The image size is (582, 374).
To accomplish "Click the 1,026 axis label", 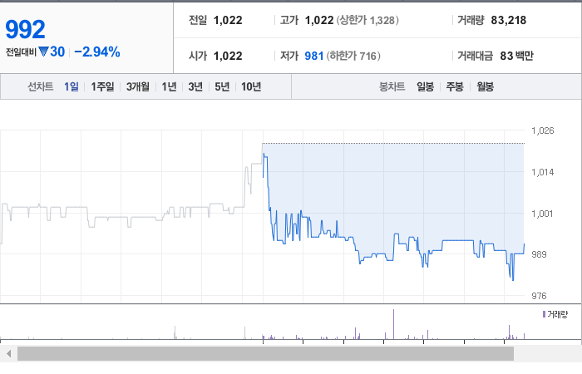I will tap(543, 130).
